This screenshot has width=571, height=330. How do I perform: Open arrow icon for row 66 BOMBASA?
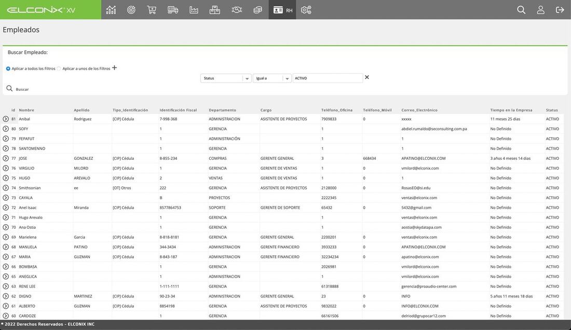pyautogui.click(x=6, y=266)
